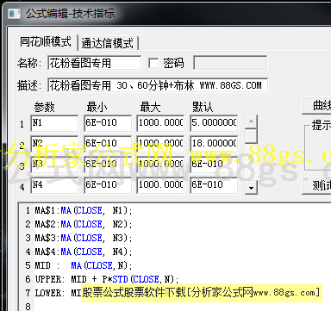Click code line 5 MID definition
Image resolution: width=331 pixels, height=311 pixels.
84,265
